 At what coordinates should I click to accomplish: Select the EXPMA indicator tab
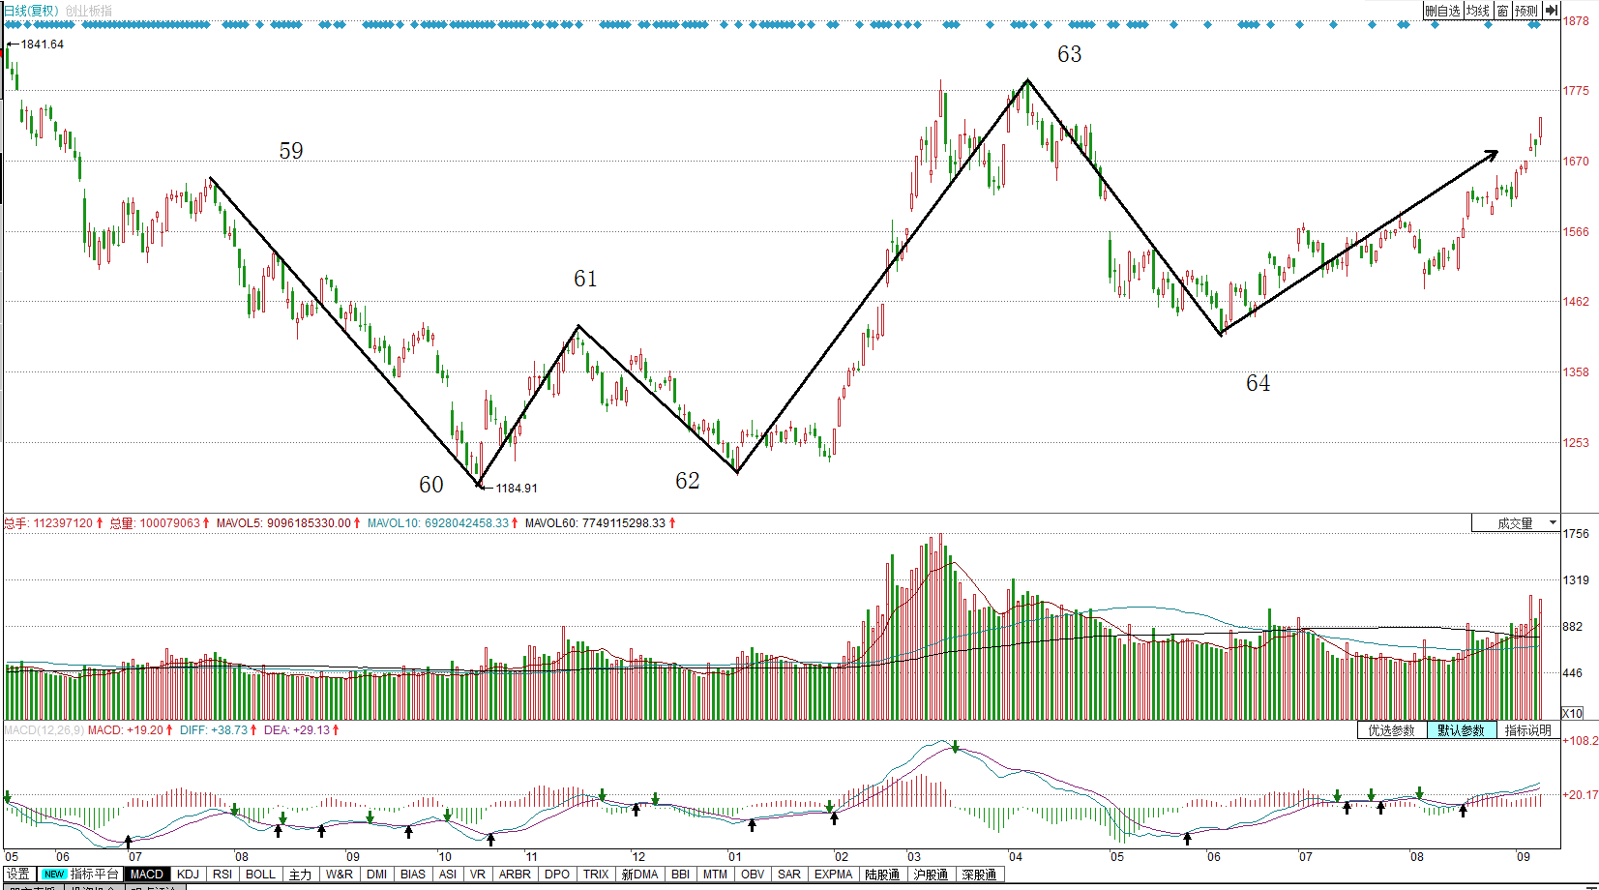[x=833, y=874]
